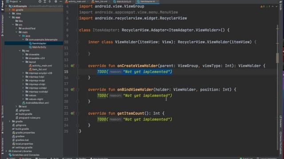The image size is (284, 159).
Task: Open AndroidManifest.xml in project tree
Action: (x=35, y=103)
